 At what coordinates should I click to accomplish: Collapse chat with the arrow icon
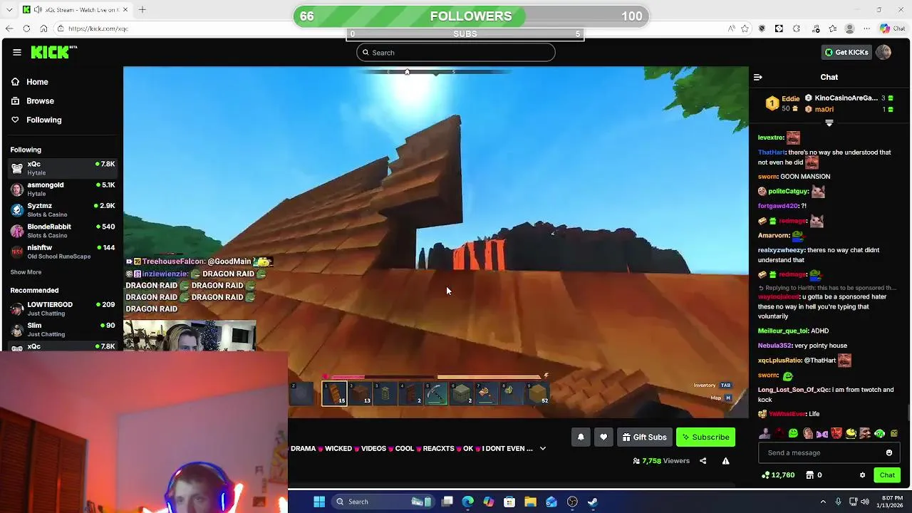click(758, 77)
